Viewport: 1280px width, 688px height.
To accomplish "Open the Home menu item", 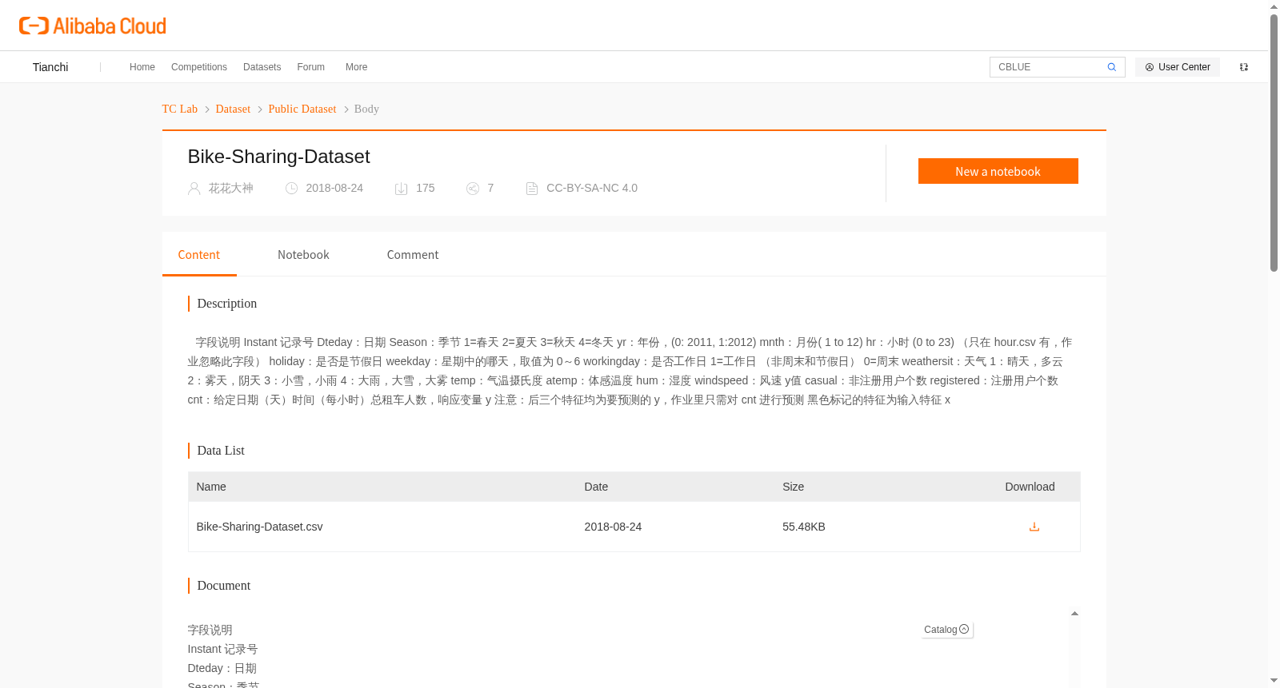I will 142,67.
